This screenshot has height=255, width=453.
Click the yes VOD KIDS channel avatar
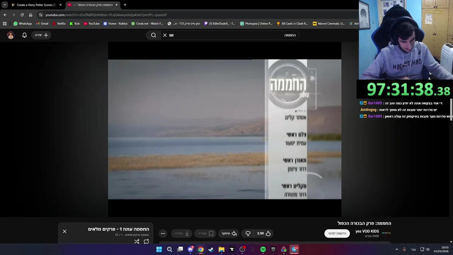tap(386, 233)
